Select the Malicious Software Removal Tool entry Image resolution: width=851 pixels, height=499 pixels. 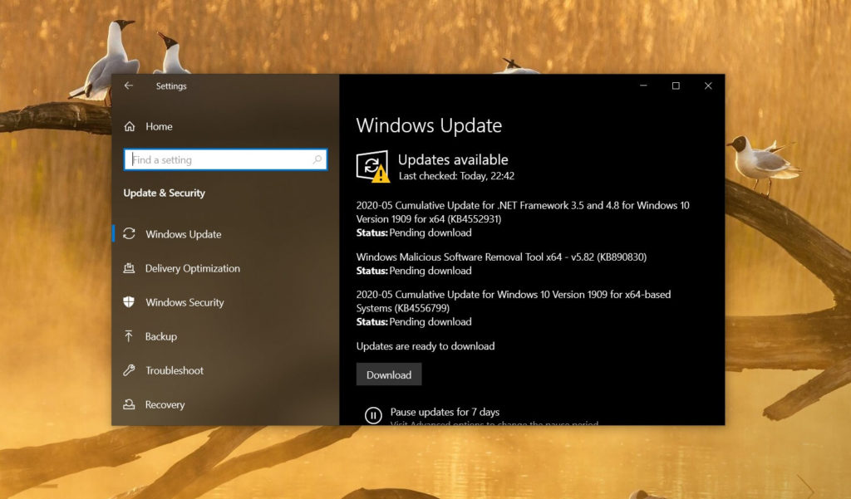(x=499, y=262)
